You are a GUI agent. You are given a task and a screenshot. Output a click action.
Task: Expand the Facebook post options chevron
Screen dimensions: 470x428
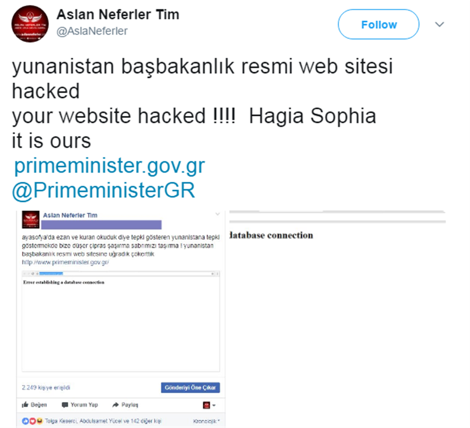[217, 214]
